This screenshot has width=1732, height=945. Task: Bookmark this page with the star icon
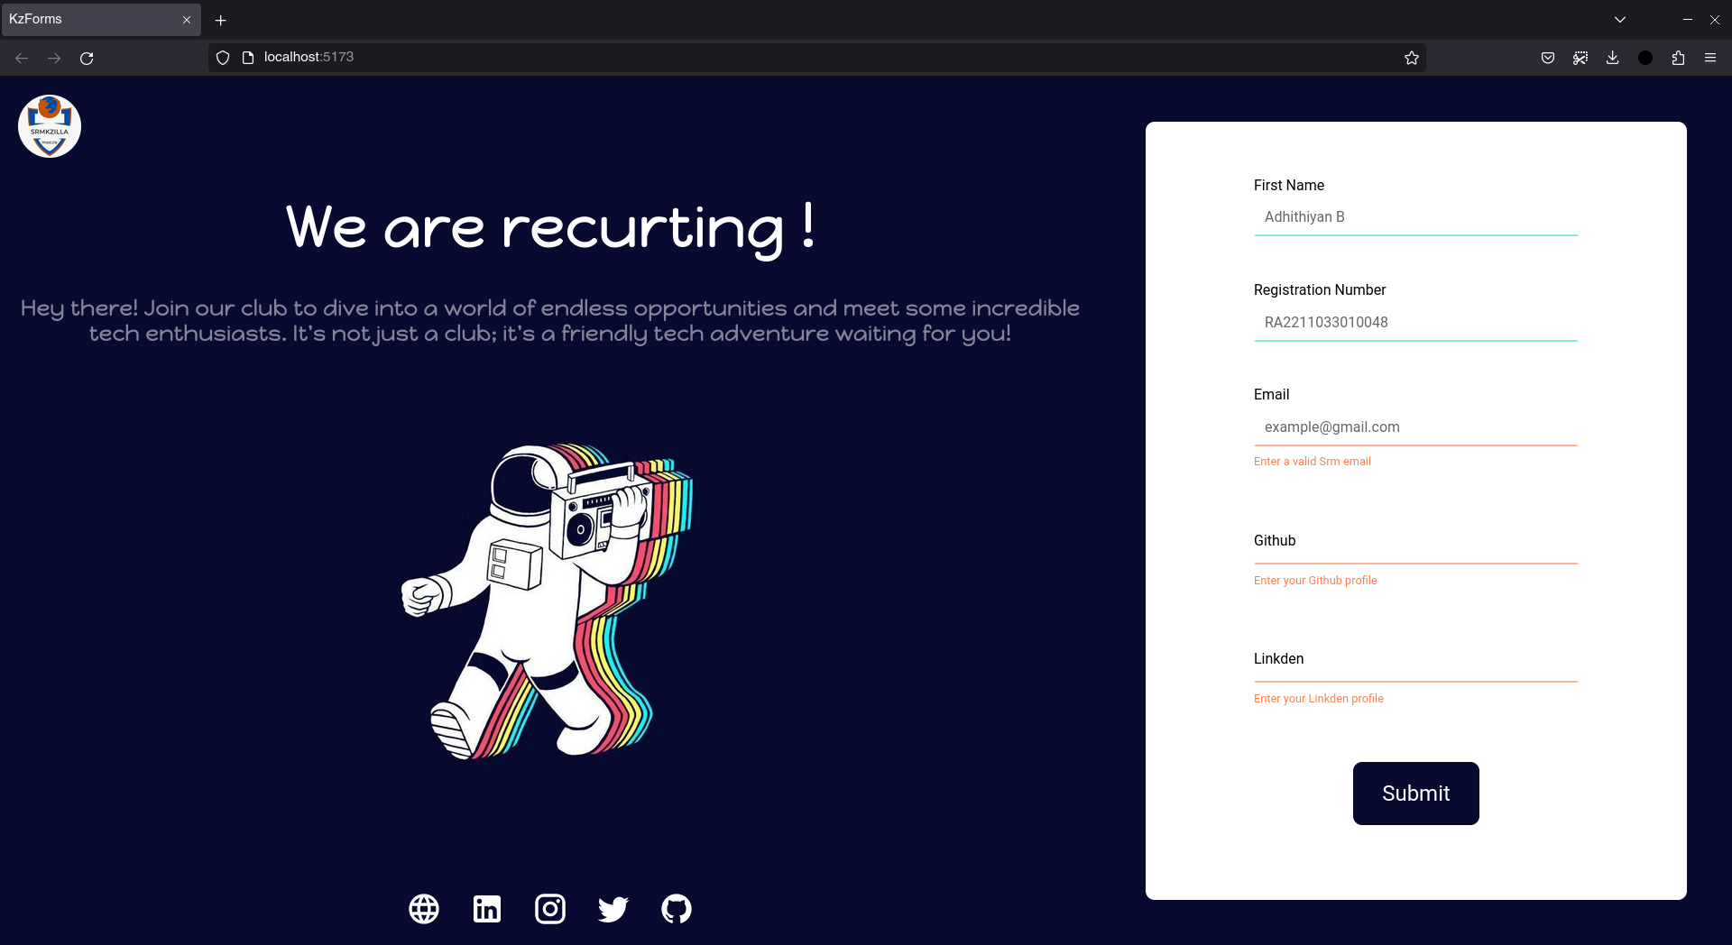tap(1412, 58)
